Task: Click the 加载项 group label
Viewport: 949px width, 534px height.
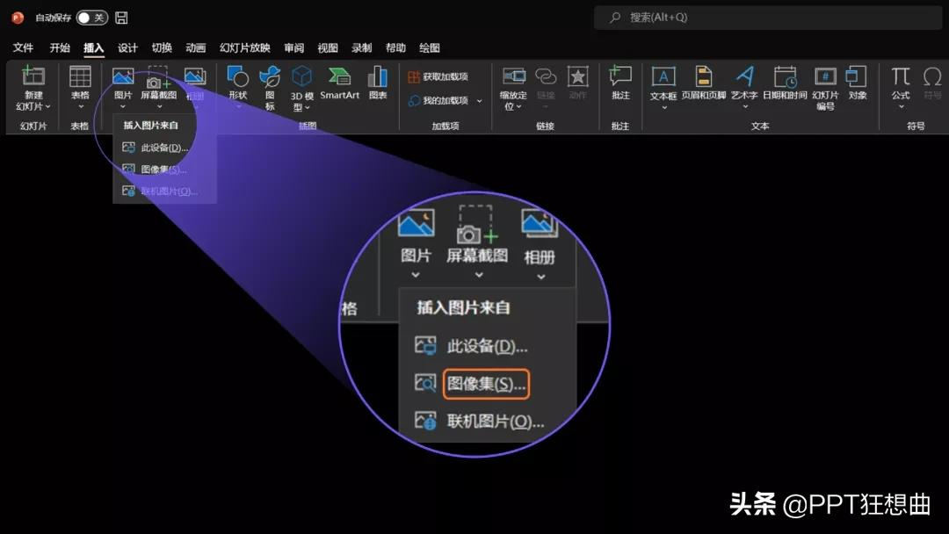Action: 446,126
